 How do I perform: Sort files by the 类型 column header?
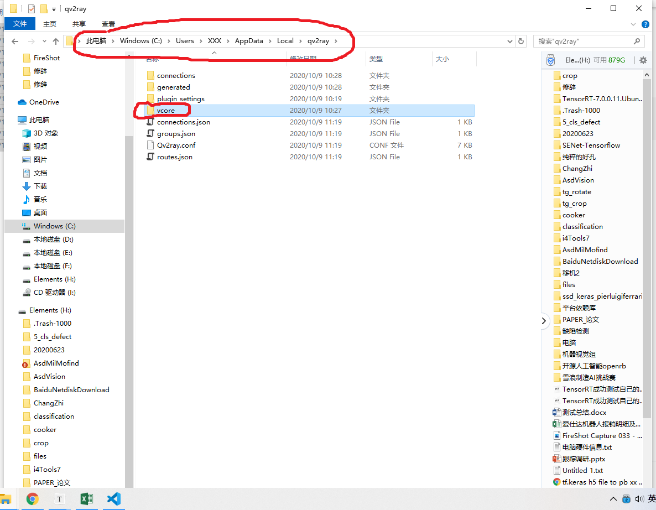click(x=376, y=59)
